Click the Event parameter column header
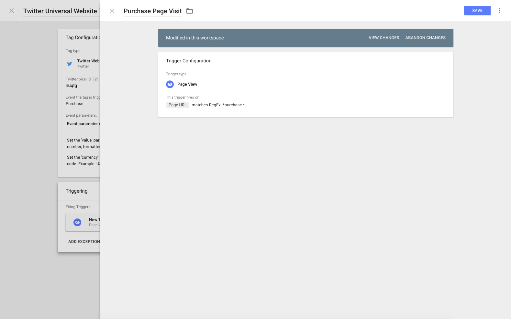 click(x=83, y=124)
